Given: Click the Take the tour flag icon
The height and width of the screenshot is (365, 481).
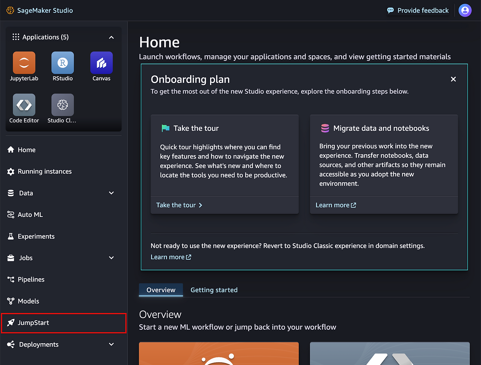Looking at the screenshot, I should coord(165,128).
